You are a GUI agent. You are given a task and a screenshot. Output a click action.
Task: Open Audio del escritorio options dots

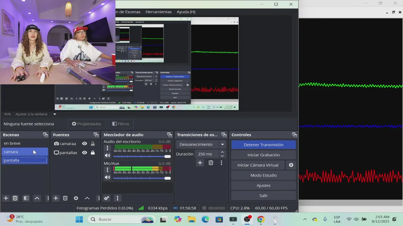tap(107, 148)
